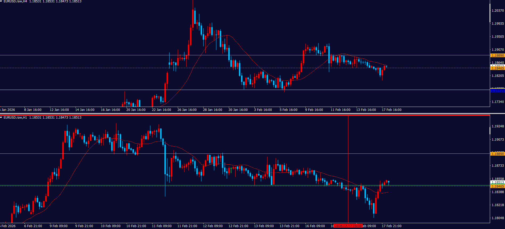
Task: Select the red 2026.02.17 05:00 date label
Action: point(348,226)
